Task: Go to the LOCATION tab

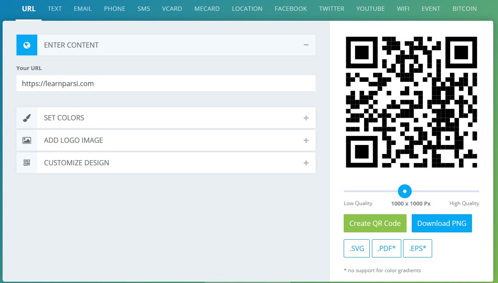Action: 247,9
